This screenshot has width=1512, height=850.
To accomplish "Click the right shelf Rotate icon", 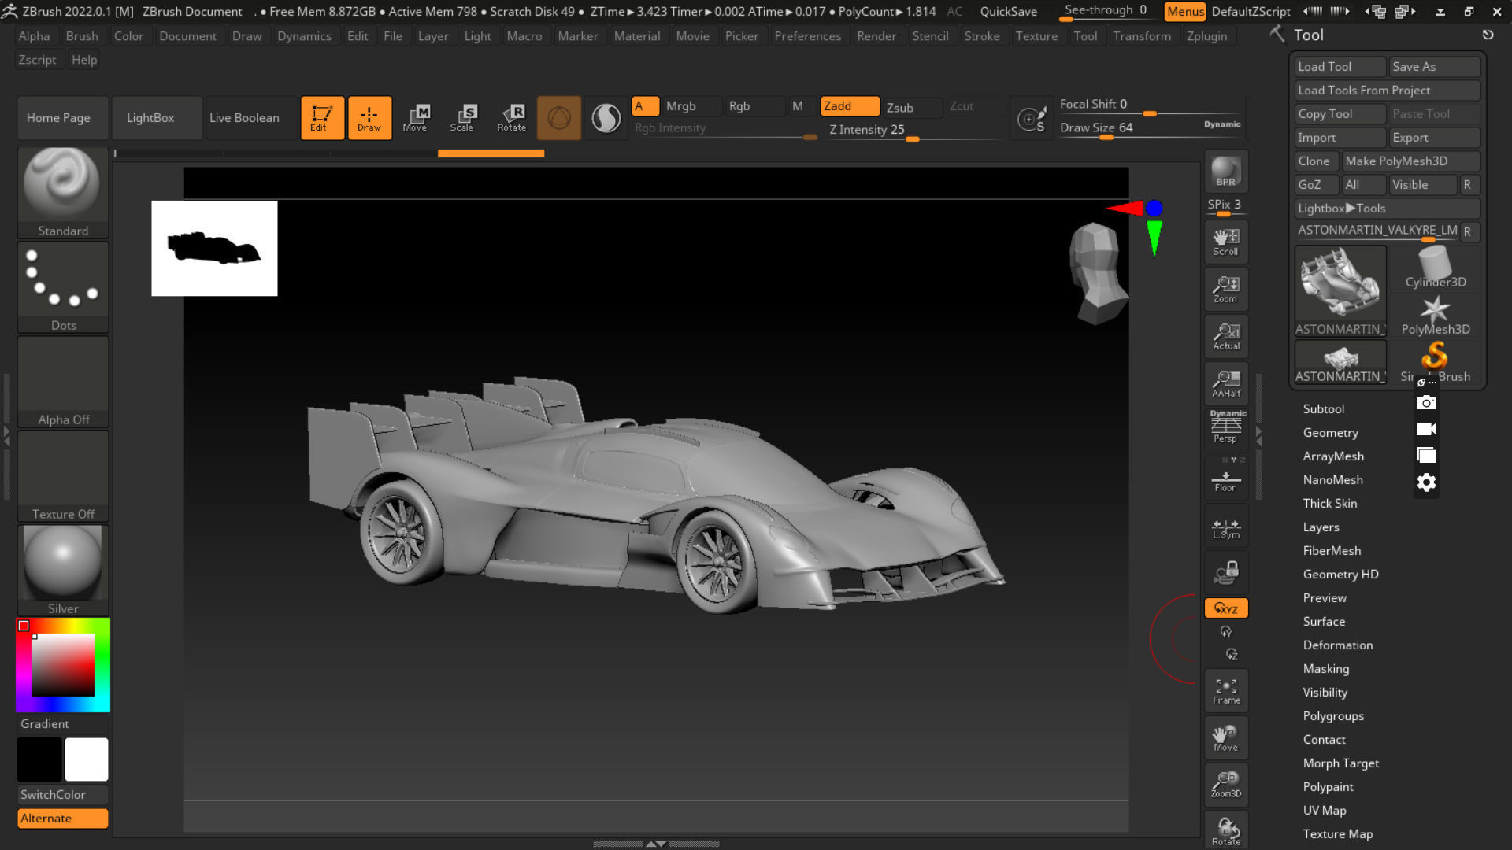I will coord(1226,830).
